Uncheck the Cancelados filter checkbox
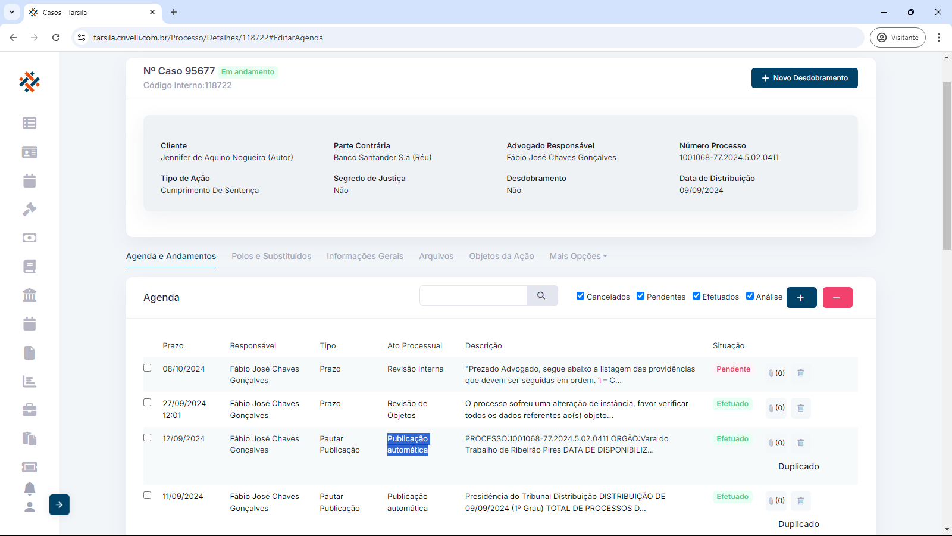This screenshot has width=952, height=536. point(580,296)
